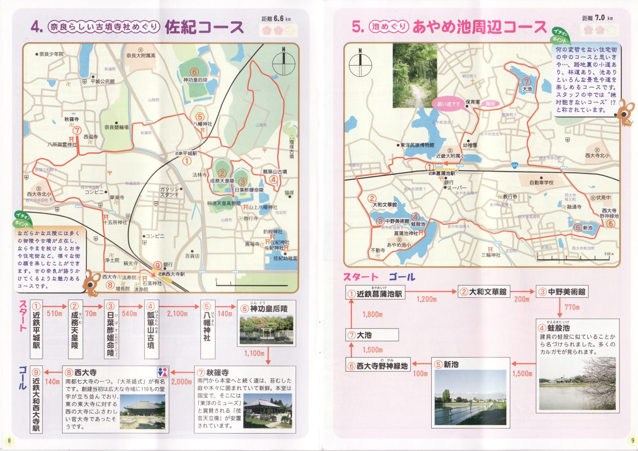638x451 pixels.
Task: Click the pink 階段 callout label
Action: click(490, 103)
